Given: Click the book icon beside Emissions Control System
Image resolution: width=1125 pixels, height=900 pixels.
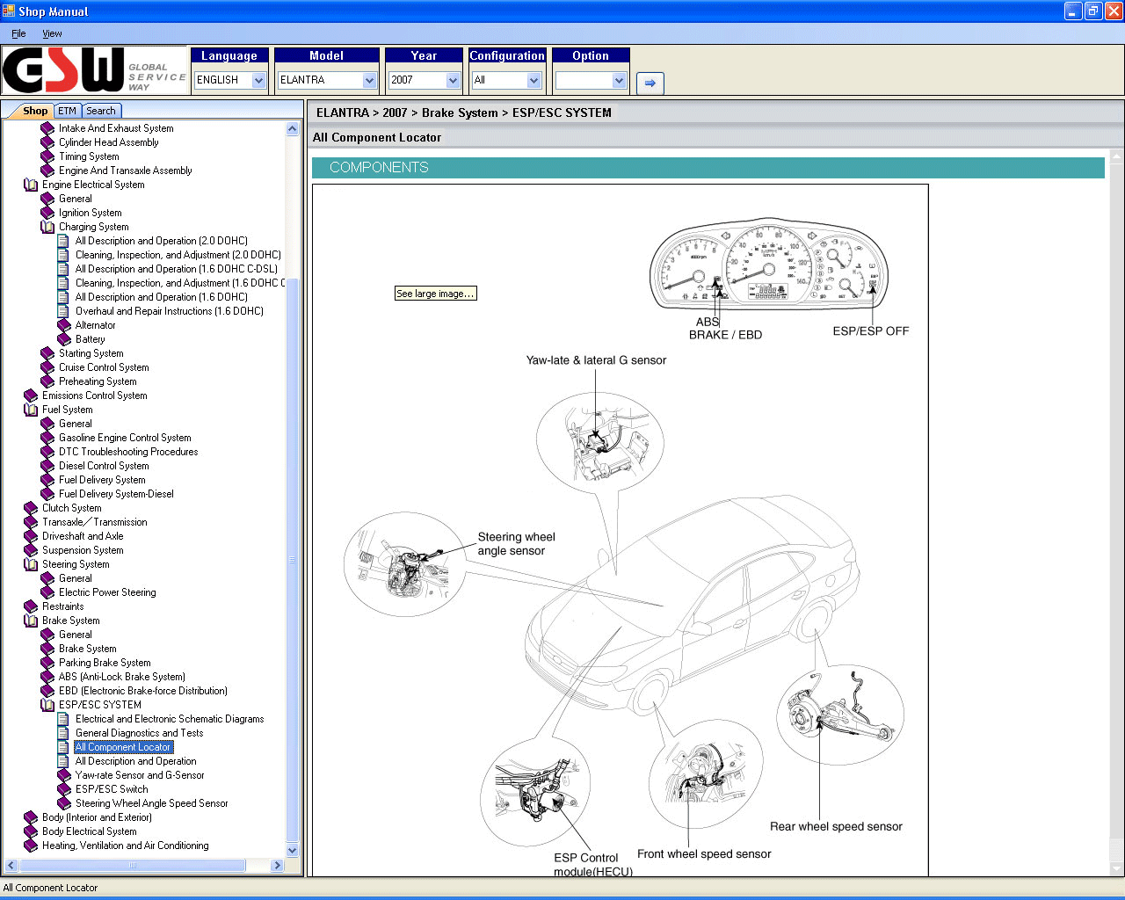Looking at the screenshot, I should coord(31,396).
